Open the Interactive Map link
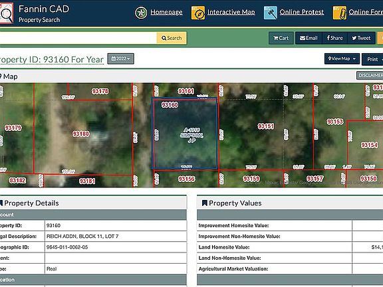Viewport: 383px width, 287px height. point(231,12)
